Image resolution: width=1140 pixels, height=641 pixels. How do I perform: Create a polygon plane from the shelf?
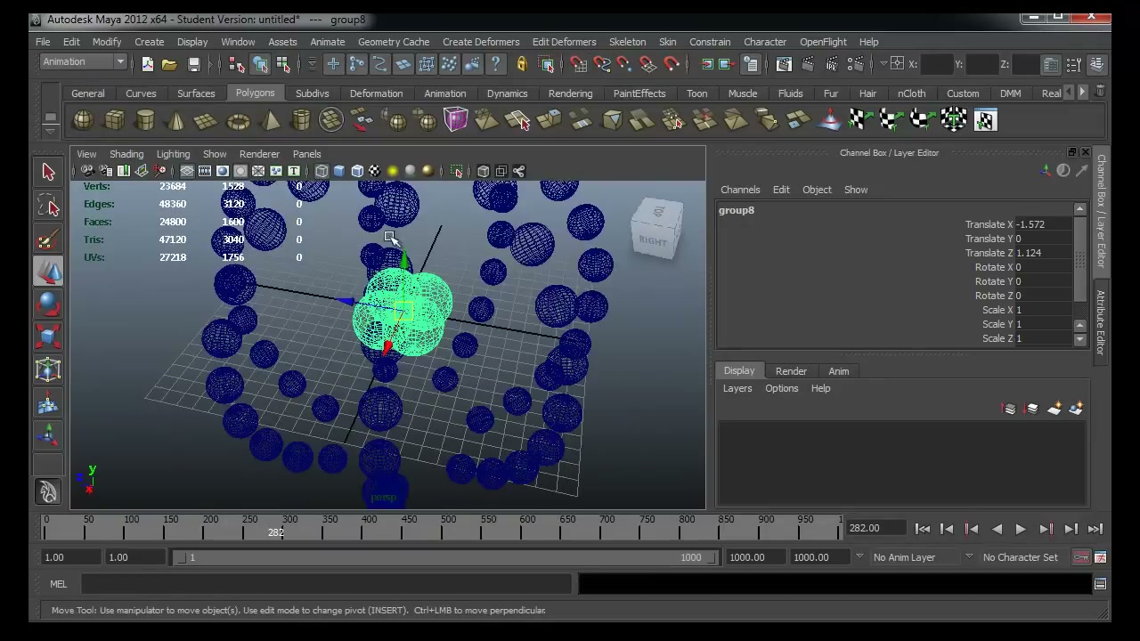(x=207, y=119)
